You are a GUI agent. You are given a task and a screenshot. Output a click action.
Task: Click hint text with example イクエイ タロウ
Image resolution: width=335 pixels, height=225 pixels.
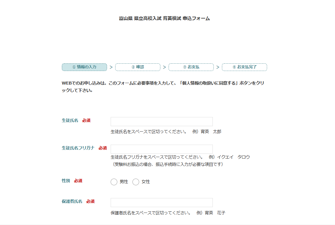(x=180, y=157)
